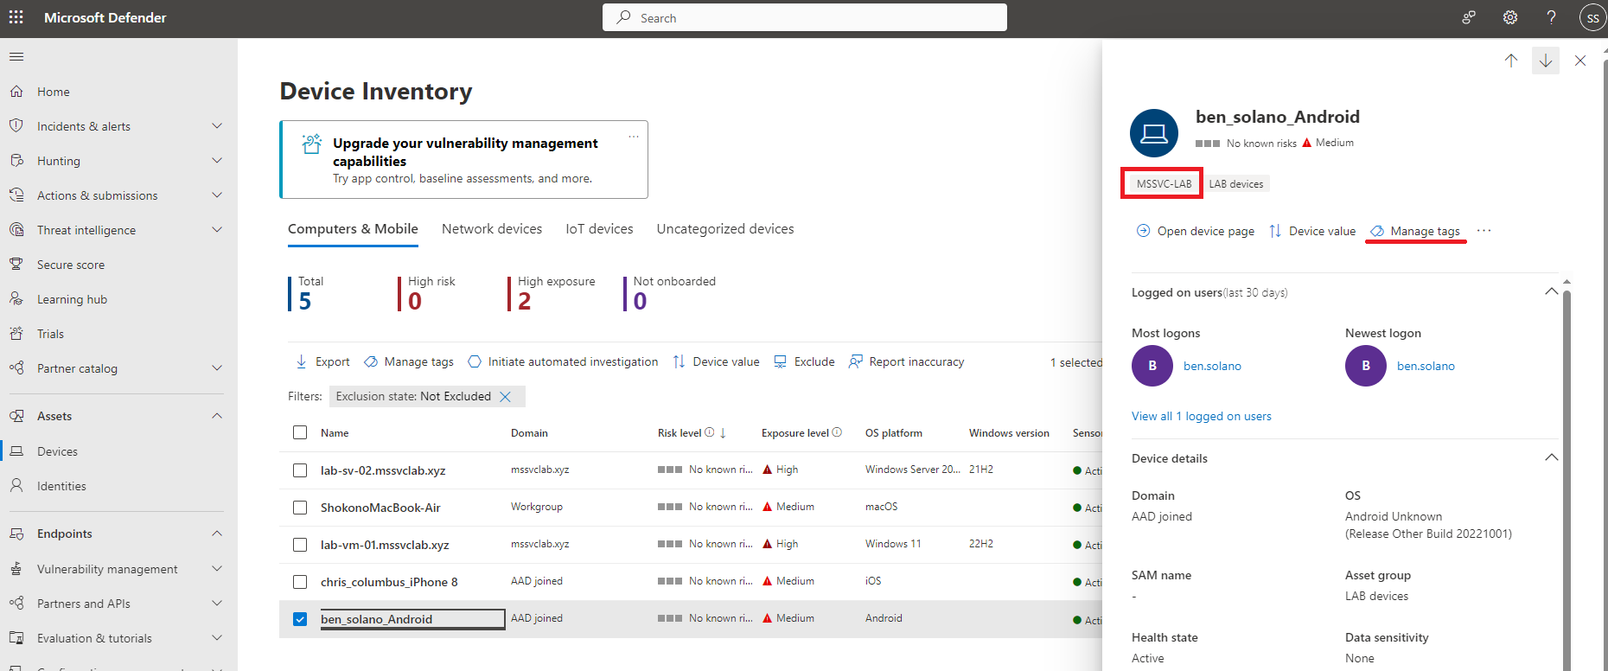Expand Vulnerability management chevron
1608x671 pixels.
[217, 569]
